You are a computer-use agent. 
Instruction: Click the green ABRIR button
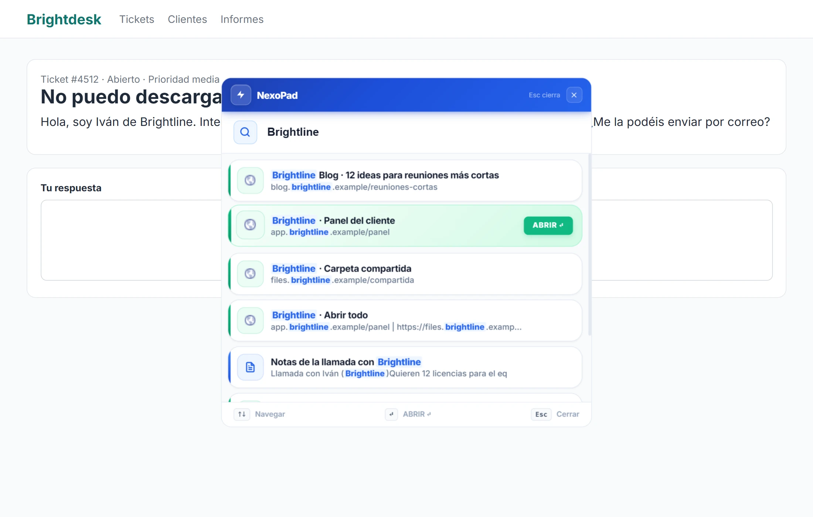(x=548, y=225)
